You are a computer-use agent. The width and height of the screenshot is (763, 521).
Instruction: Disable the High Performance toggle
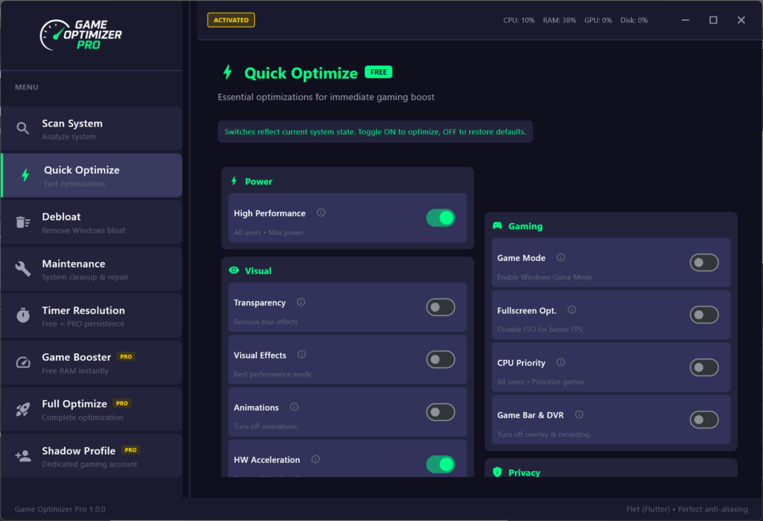(x=440, y=218)
